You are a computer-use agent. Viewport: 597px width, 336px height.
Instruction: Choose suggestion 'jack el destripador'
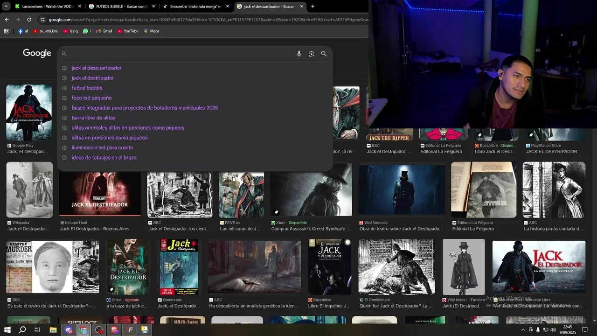[x=93, y=78]
